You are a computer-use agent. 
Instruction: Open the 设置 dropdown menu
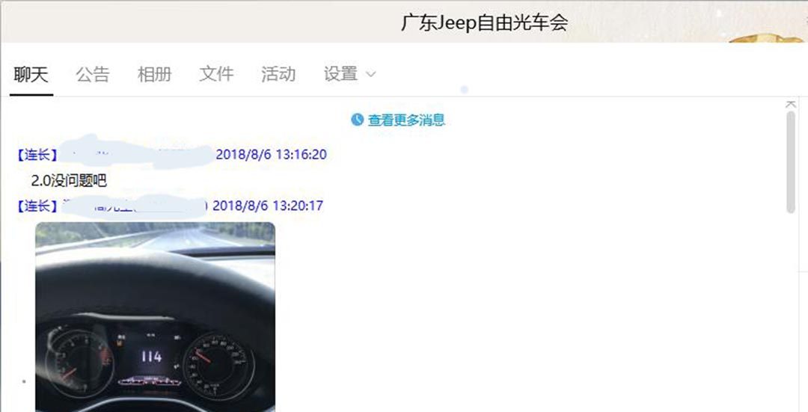pos(349,74)
